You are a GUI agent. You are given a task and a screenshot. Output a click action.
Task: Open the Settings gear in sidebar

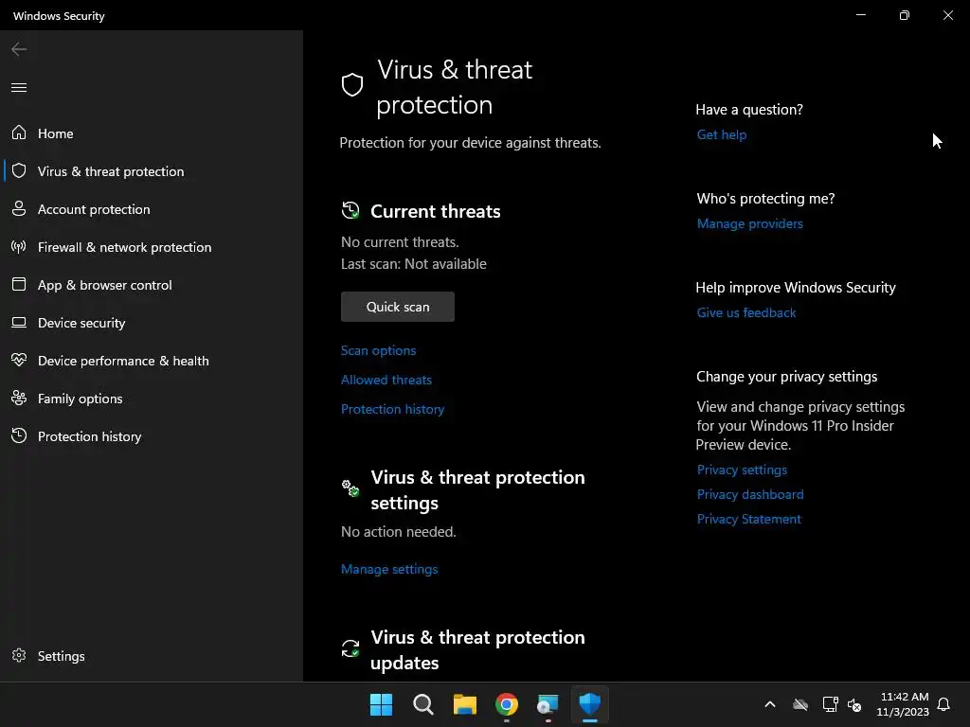(x=19, y=656)
